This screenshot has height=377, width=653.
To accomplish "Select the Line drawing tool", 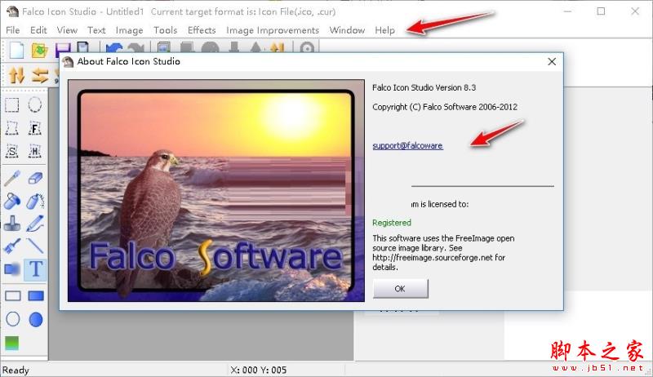I will (35, 246).
